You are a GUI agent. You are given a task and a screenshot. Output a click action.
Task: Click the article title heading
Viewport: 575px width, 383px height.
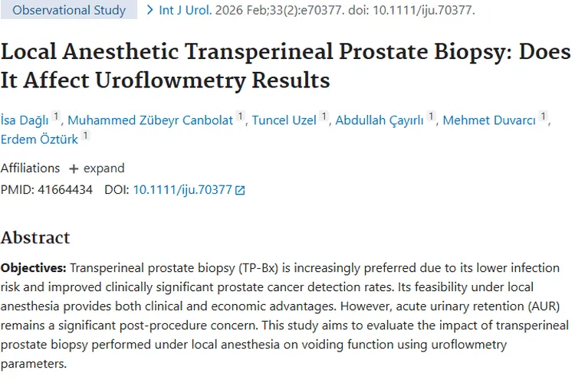(x=285, y=66)
